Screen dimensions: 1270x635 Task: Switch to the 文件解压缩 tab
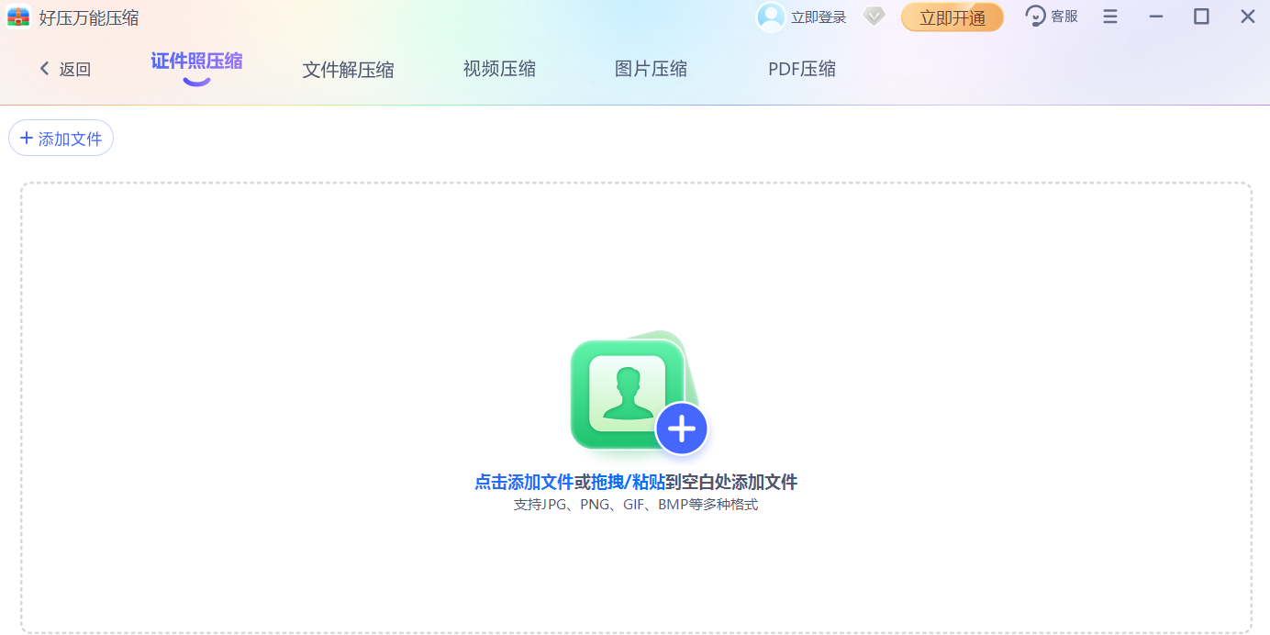click(348, 70)
